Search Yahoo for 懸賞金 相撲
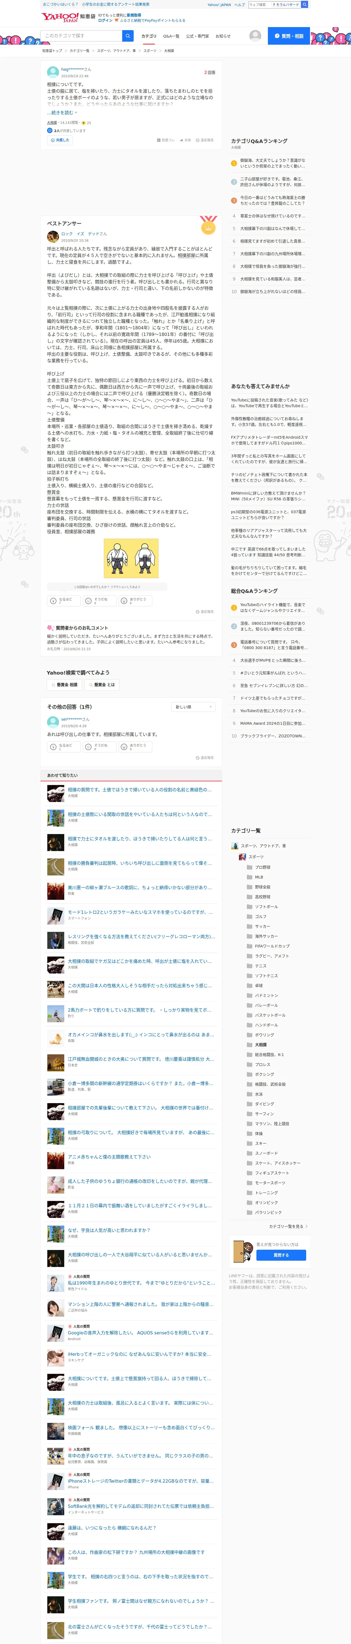Image resolution: width=351 pixels, height=1644 pixels. tap(64, 685)
